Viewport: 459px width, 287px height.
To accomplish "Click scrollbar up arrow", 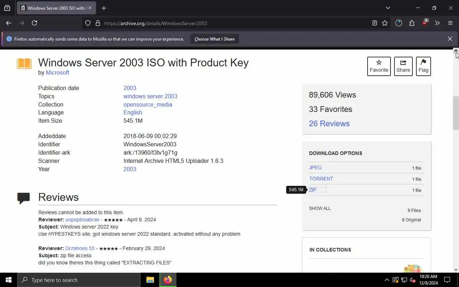I will [x=456, y=51].
